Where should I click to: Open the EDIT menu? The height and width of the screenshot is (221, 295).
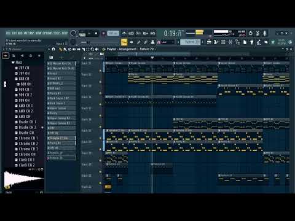pyautogui.click(x=14, y=33)
